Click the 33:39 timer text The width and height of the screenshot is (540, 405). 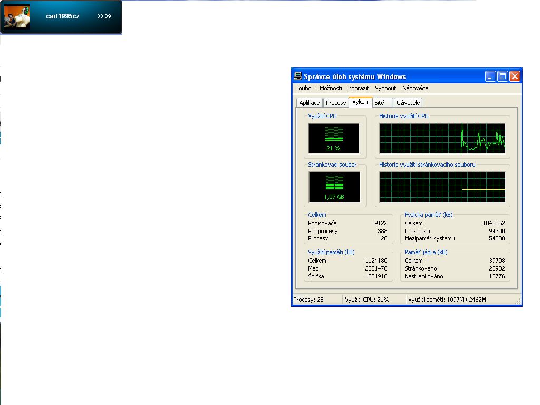(x=104, y=16)
